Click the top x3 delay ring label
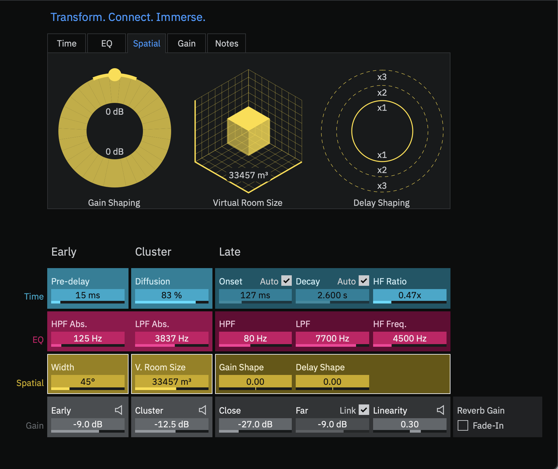Image resolution: width=558 pixels, height=469 pixels. pos(382,77)
